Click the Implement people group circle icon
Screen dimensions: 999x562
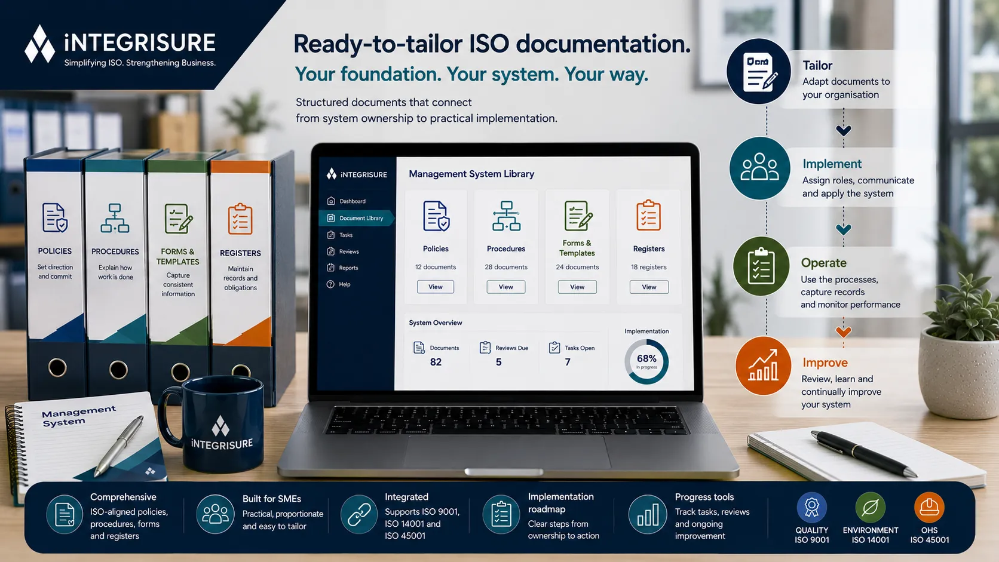(x=760, y=168)
